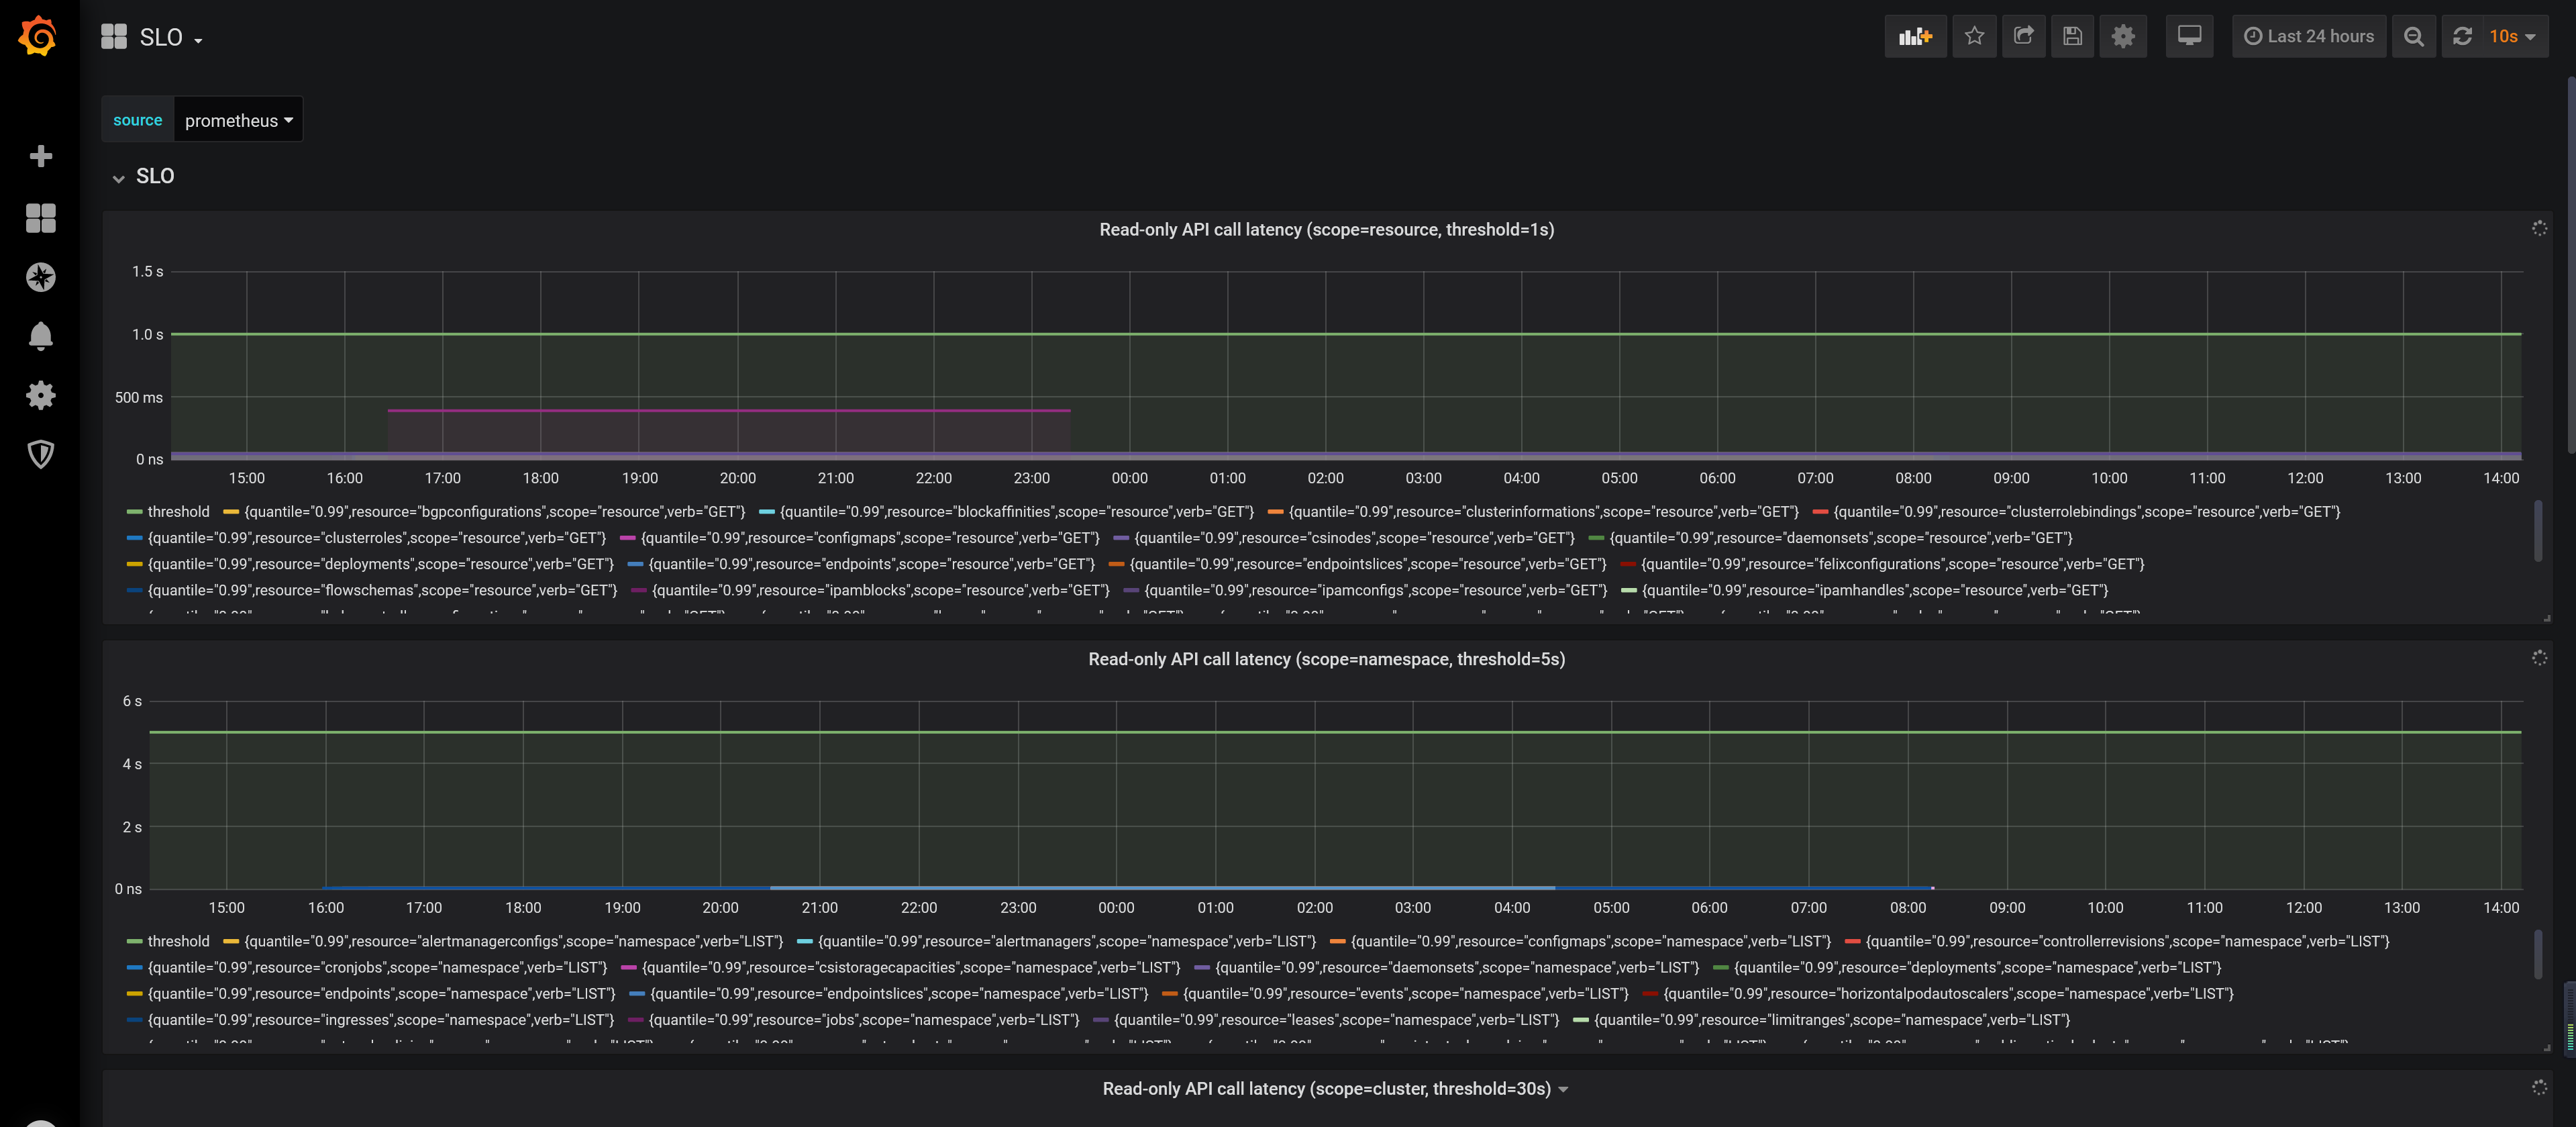This screenshot has width=2576, height=1127.
Task: Open the Last 24 hours time picker
Action: [2308, 37]
